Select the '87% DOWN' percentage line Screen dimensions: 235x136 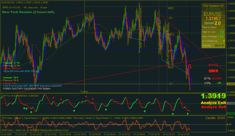pyautogui.click(x=213, y=79)
